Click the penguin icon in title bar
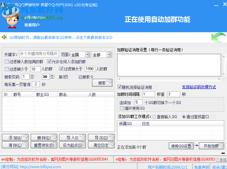The width and height of the screenshot is (227, 169). point(3,4)
